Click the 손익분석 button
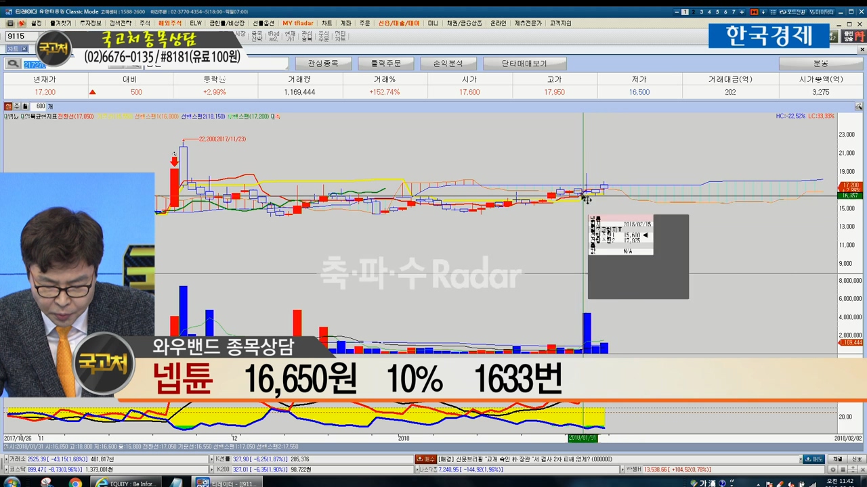 [448, 64]
